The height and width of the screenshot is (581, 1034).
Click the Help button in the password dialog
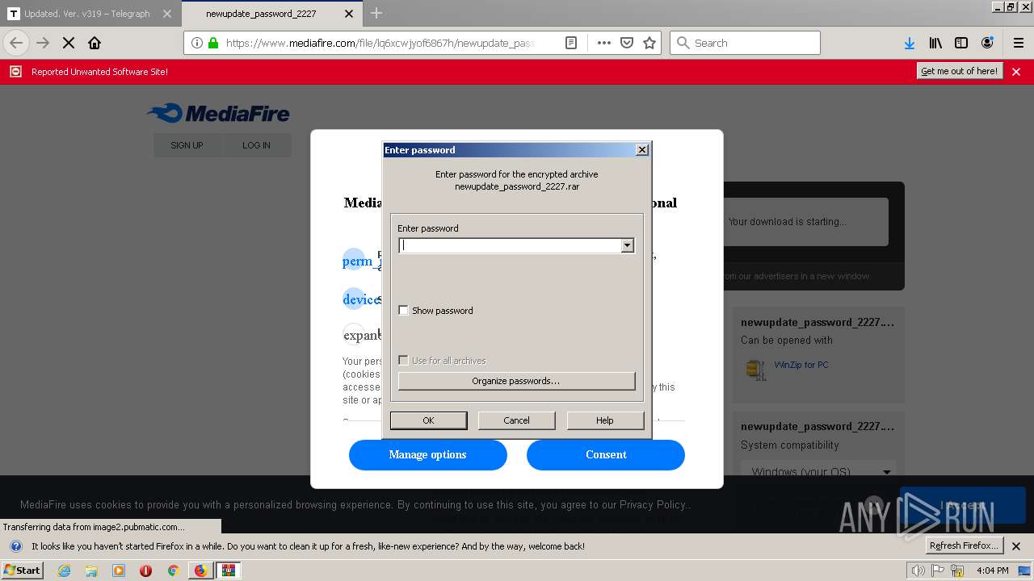coord(605,420)
